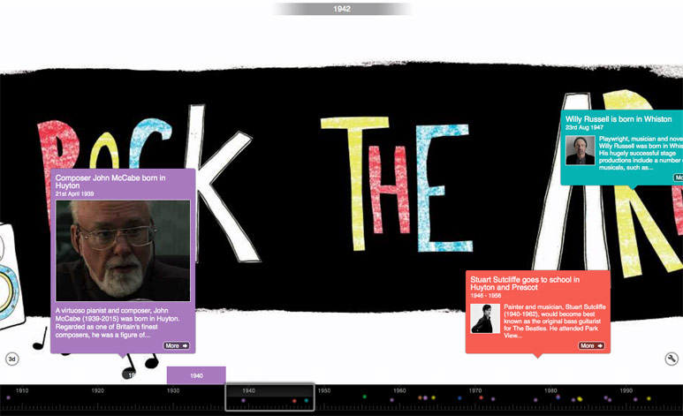Image resolution: width=683 pixels, height=416 pixels.
Task: Click the date '23rd Aug 1947'
Action: tap(584, 128)
